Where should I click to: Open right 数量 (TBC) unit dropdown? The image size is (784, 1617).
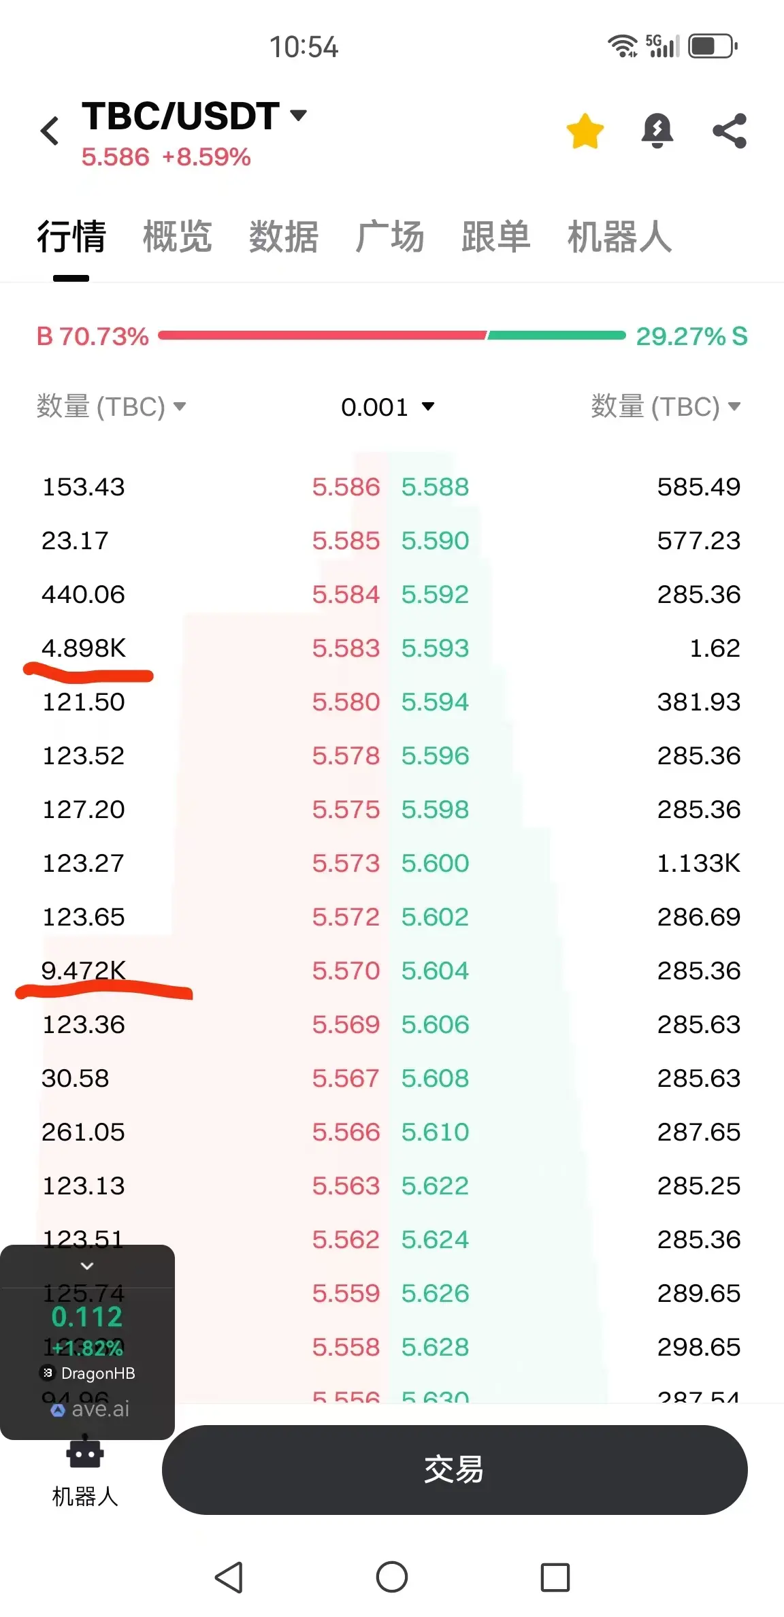coord(666,406)
